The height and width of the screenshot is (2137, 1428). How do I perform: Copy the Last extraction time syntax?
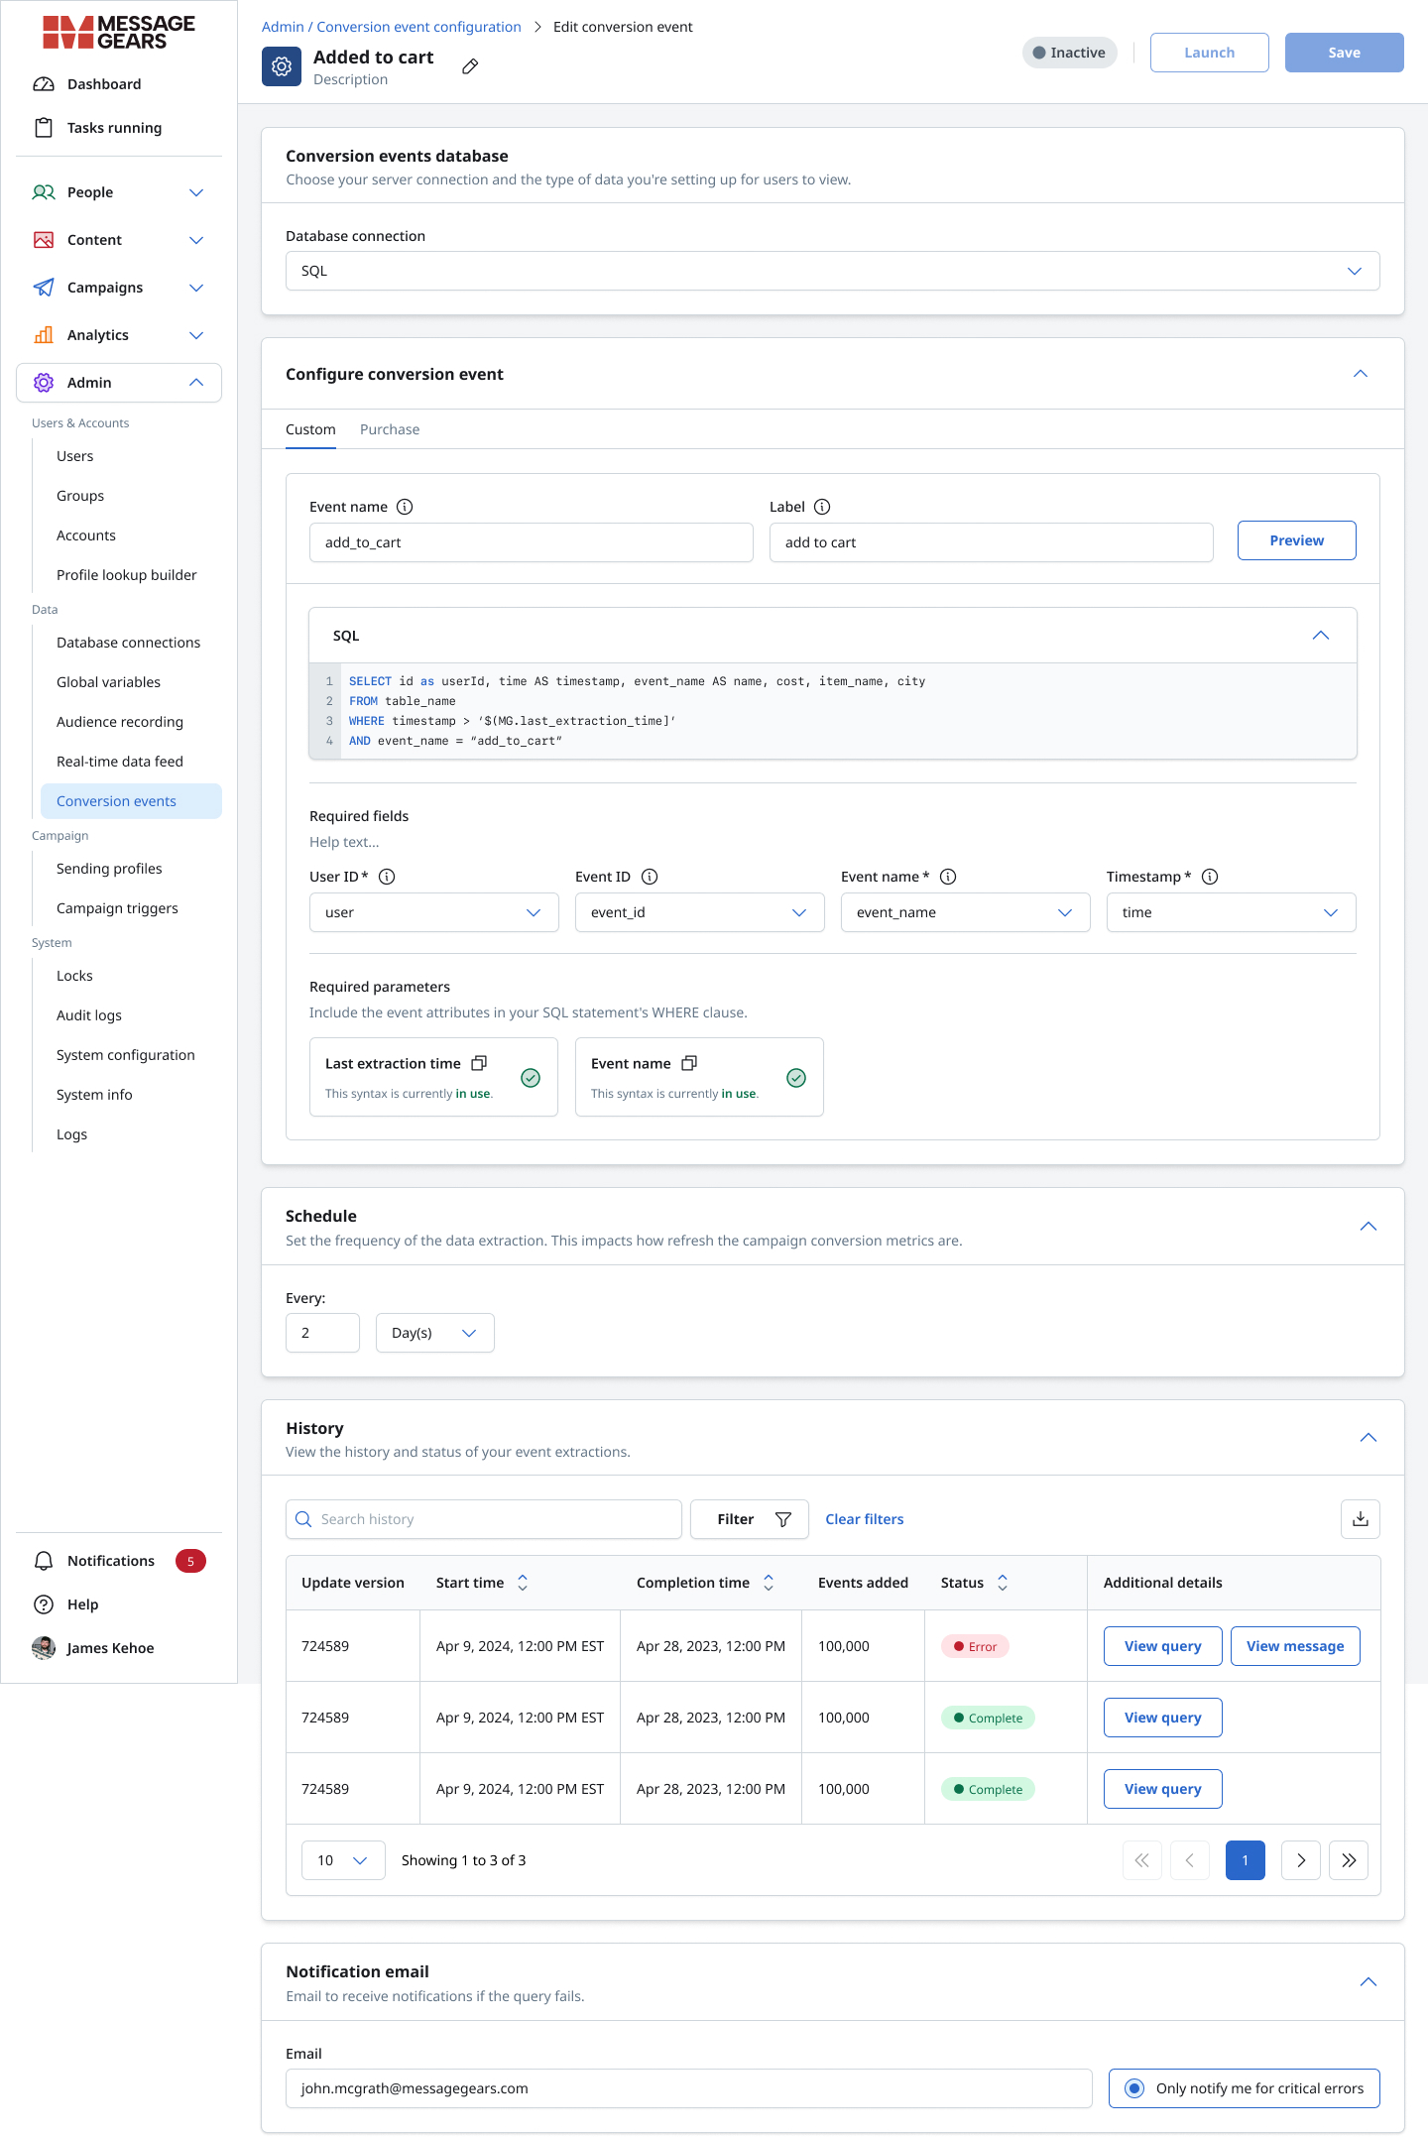(x=479, y=1063)
